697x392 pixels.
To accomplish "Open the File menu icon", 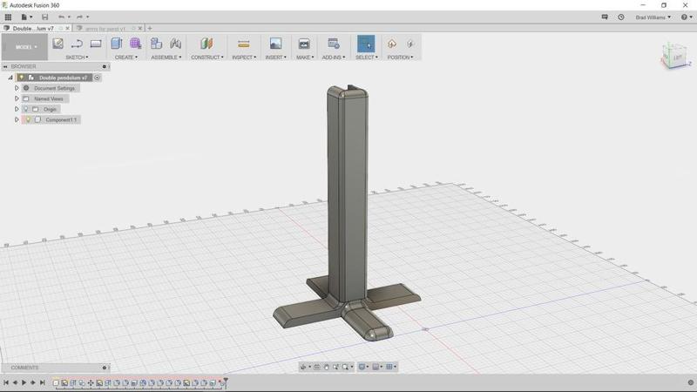I will (x=26, y=17).
